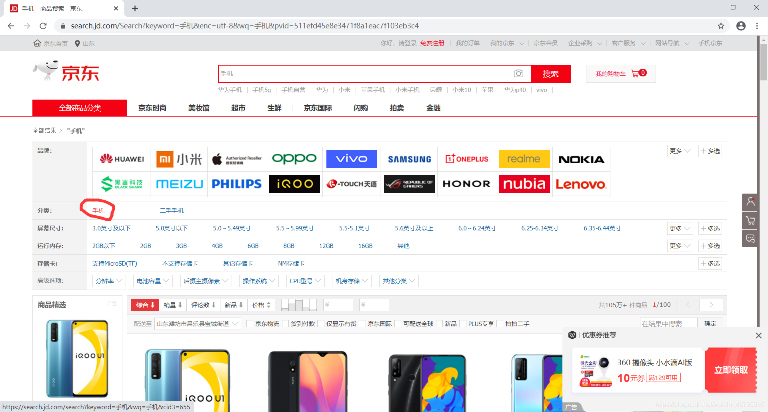
Task: Open the browser profile avatar icon
Action: tap(741, 26)
